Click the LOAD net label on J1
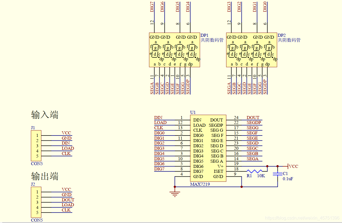This screenshot has width=342, height=223. tap(68, 148)
